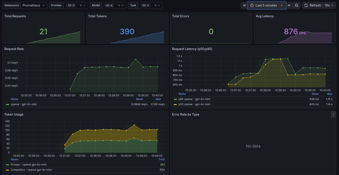Open the Error Rate by Type panel menu

coord(333,114)
